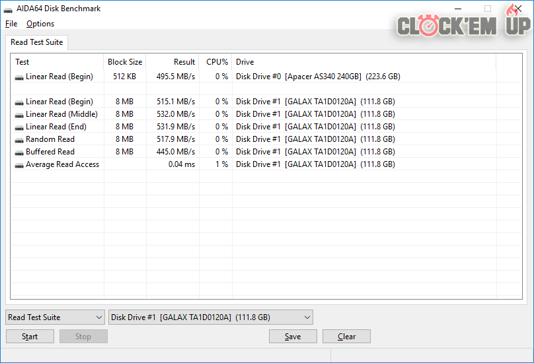Click the disk icon beside Average Read Access
534x363 pixels.
click(x=19, y=165)
